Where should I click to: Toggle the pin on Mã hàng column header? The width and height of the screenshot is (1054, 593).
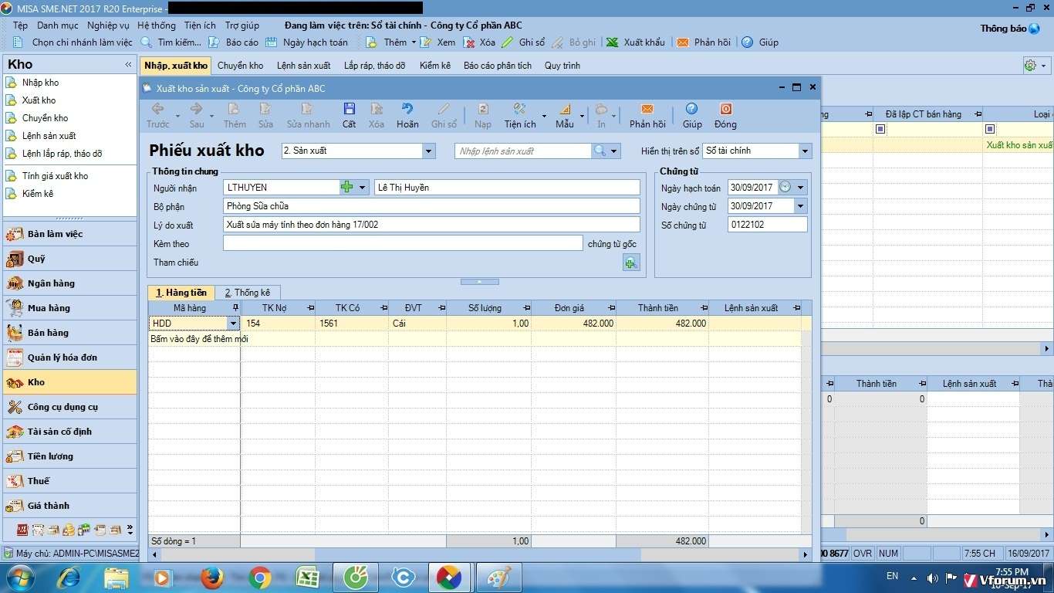235,308
